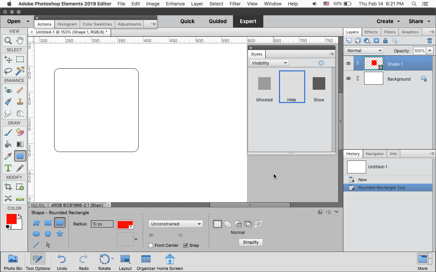This screenshot has width=436, height=272.
Task: Select Subtract from Shape Area mode
Action: pos(238,224)
